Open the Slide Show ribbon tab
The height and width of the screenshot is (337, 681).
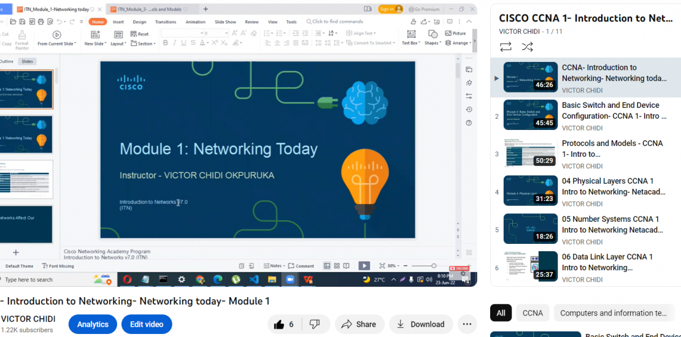pyautogui.click(x=225, y=21)
